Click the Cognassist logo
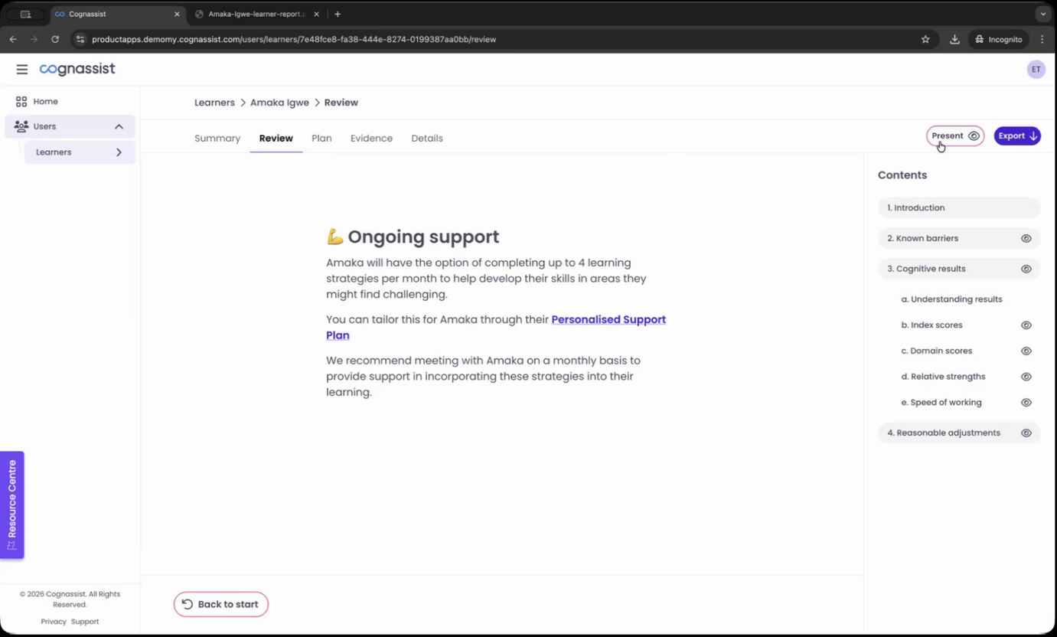1057x637 pixels. [x=77, y=69]
